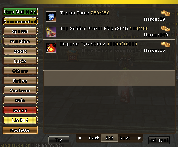Go to previous page with left arrow

click(x=80, y=138)
